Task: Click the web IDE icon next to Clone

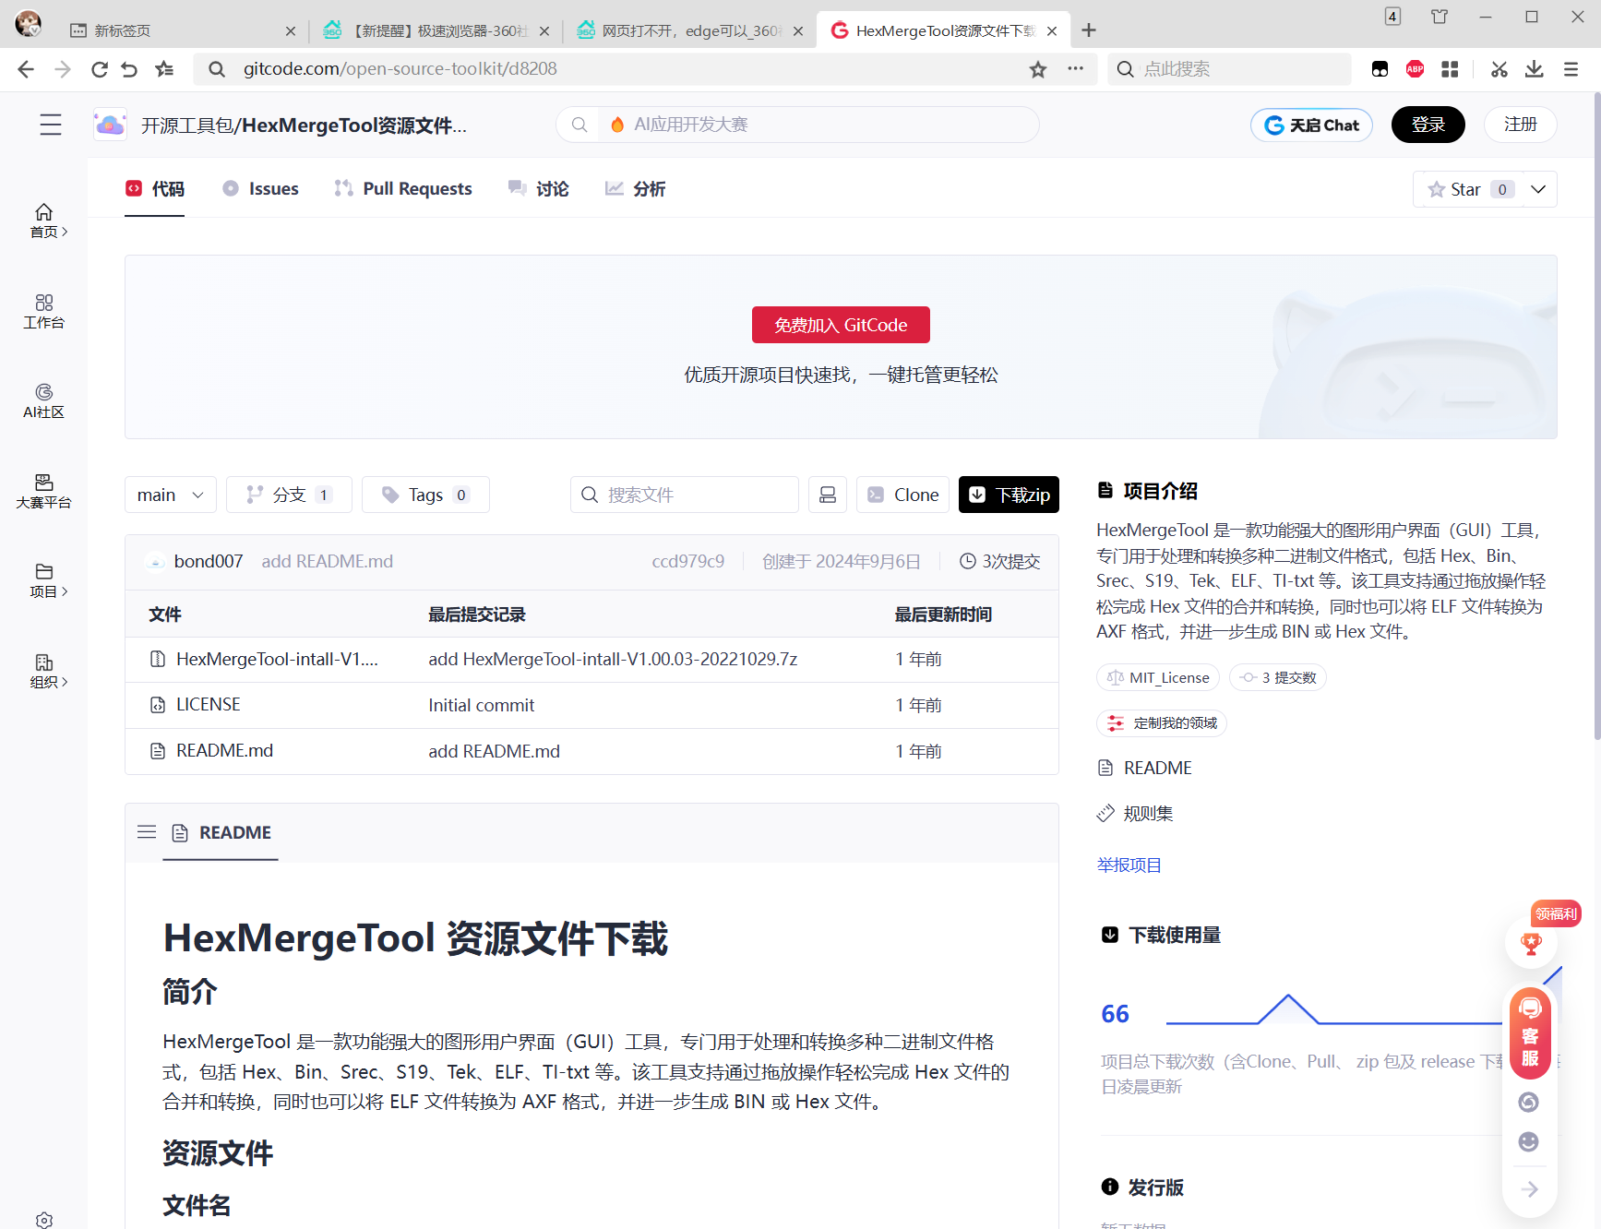Action: 828,495
